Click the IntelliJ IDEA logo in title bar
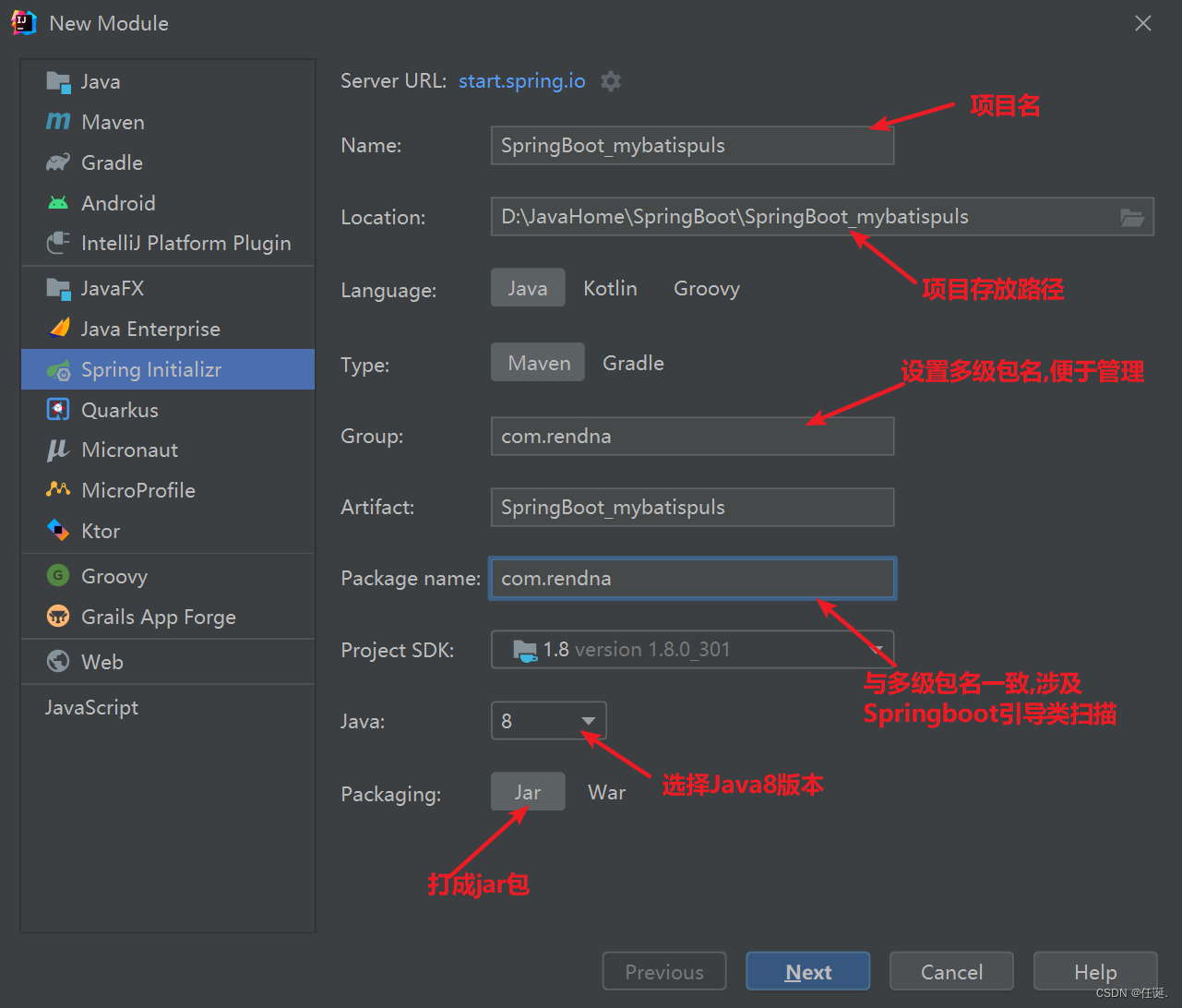This screenshot has width=1182, height=1008. [x=24, y=23]
